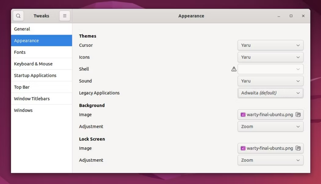
Task: Open the Sound theme dropdown
Action: (x=271, y=81)
